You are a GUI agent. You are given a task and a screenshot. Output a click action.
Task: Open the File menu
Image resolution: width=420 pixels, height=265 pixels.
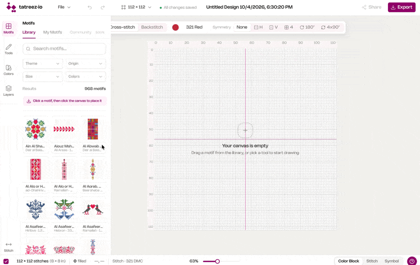click(64, 7)
